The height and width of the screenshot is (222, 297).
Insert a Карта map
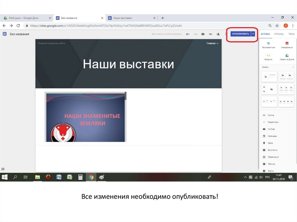[268, 143]
